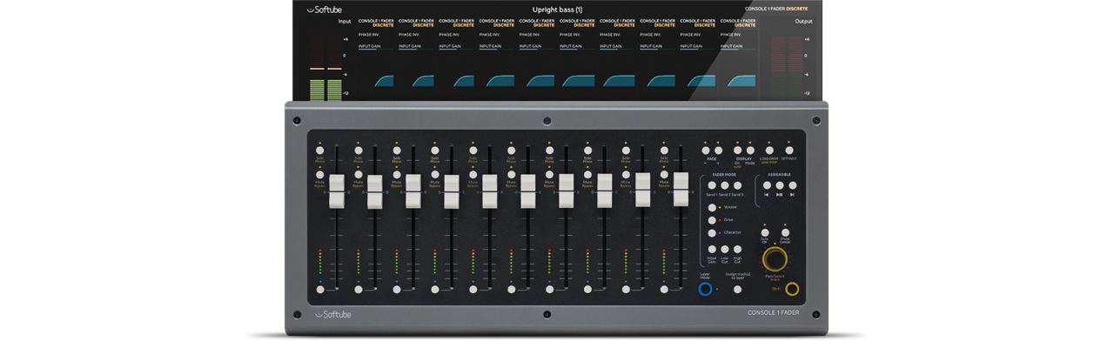Click the Mute Cancel button
The width and height of the screenshot is (1114, 348).
coord(785,232)
